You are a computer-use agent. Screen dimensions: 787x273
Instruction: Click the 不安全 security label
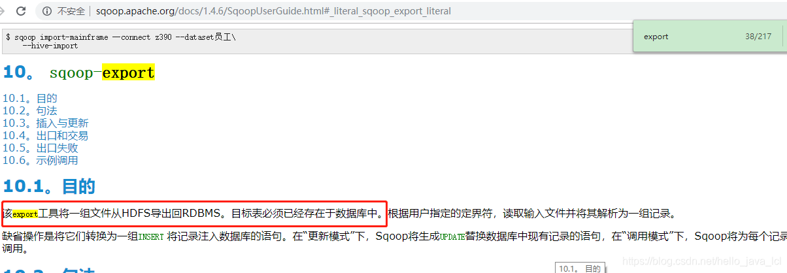point(71,11)
